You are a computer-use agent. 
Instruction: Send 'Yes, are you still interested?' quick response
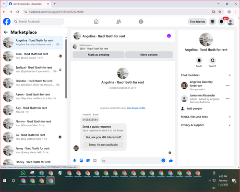[103, 137]
